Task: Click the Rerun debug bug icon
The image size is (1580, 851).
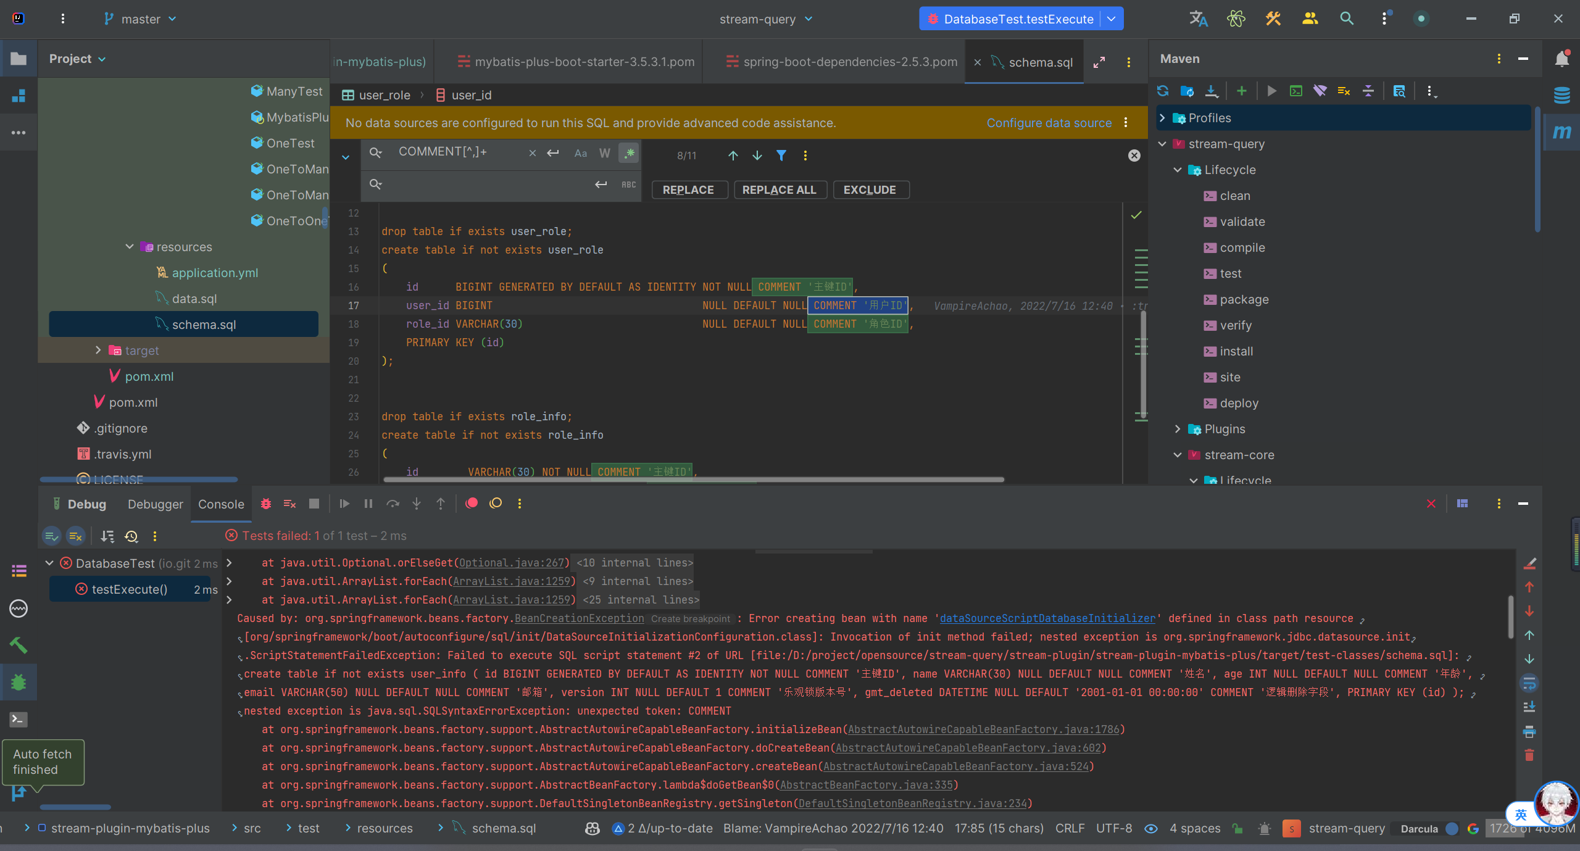Action: coord(266,504)
